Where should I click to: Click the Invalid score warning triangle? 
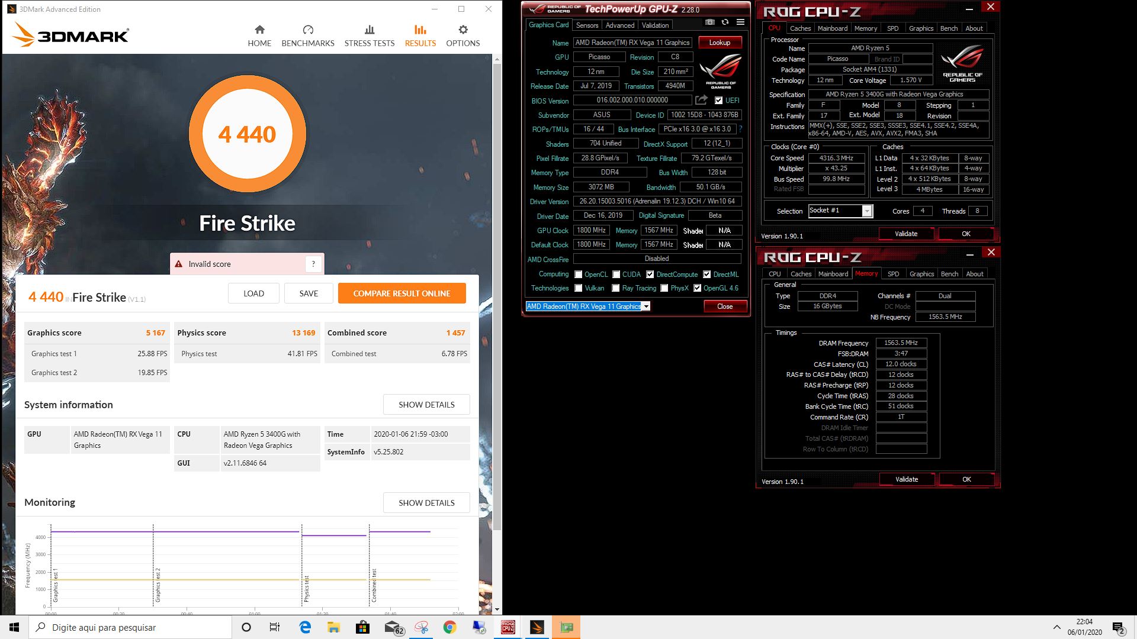click(x=178, y=264)
